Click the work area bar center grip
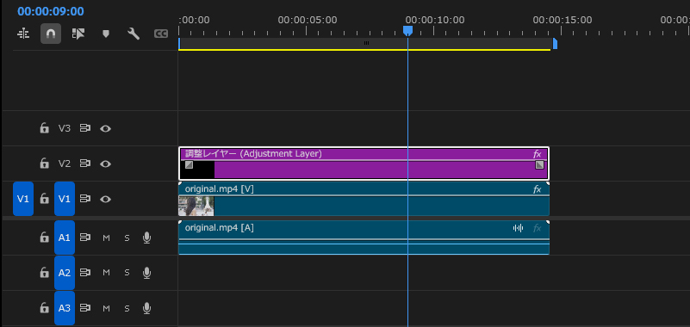This screenshot has width=690, height=327. click(x=366, y=43)
